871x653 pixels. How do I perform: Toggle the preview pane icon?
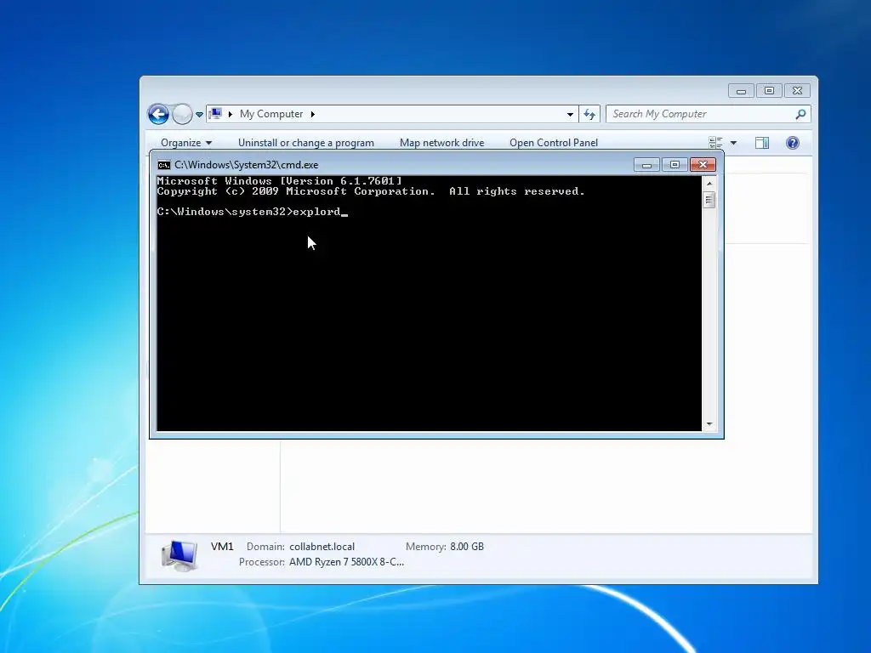click(762, 143)
